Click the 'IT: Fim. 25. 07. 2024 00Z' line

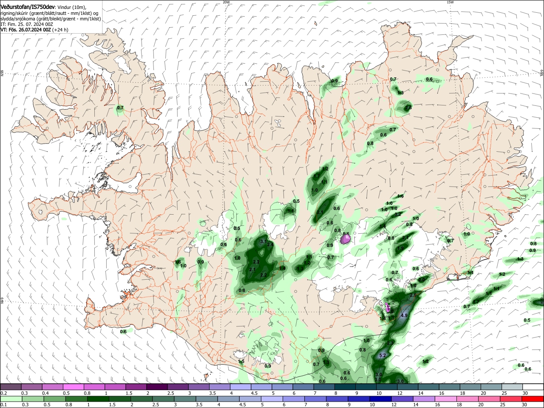click(x=27, y=25)
